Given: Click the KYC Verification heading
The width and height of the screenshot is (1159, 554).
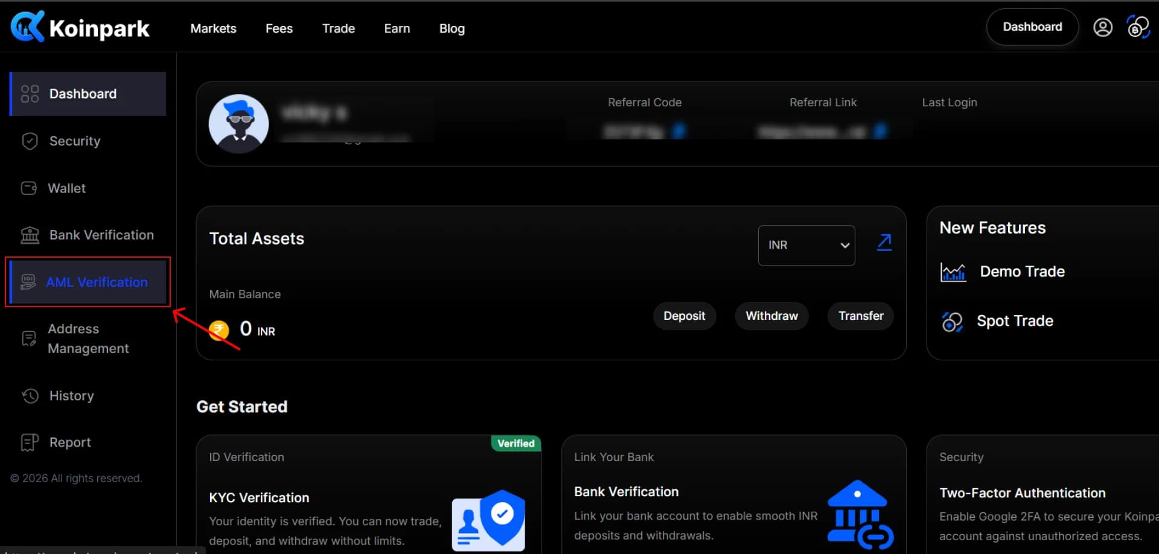Looking at the screenshot, I should click(x=259, y=498).
